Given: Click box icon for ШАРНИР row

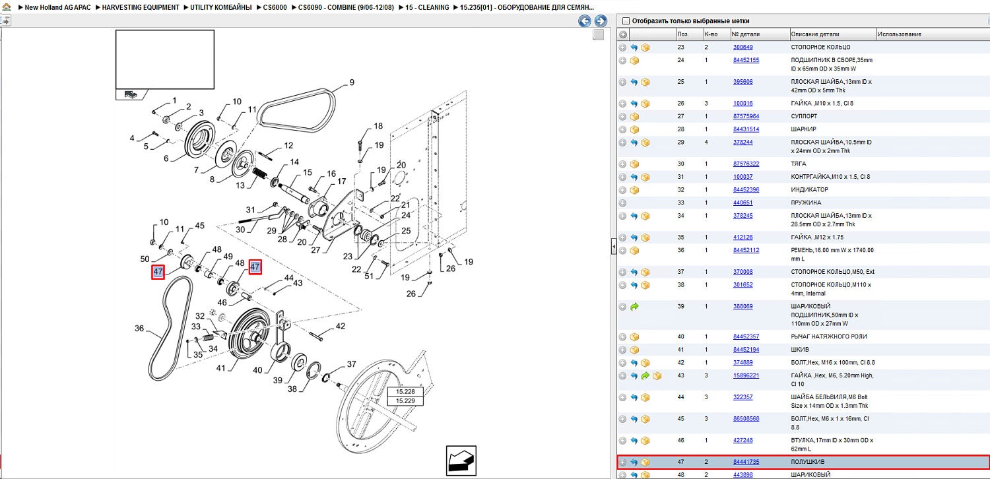Looking at the screenshot, I should pyautogui.click(x=634, y=129).
